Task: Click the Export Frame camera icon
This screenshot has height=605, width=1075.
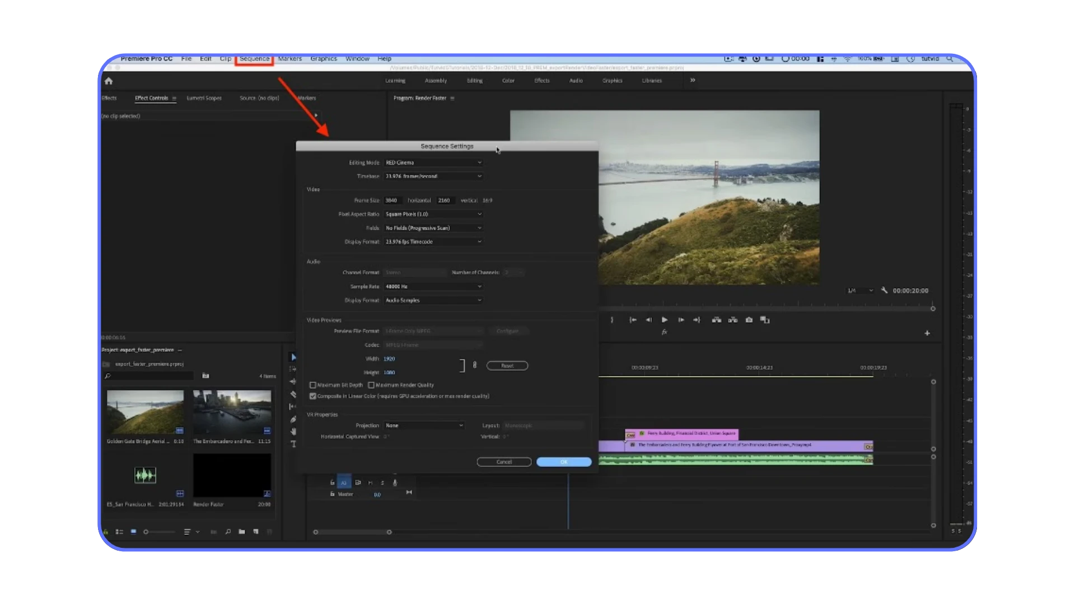Action: pos(749,320)
